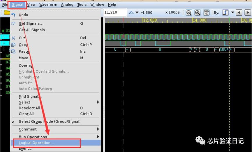This screenshot has width=252, height=152.
Task: Collapse group G1 in signal list
Action: [3, 30]
